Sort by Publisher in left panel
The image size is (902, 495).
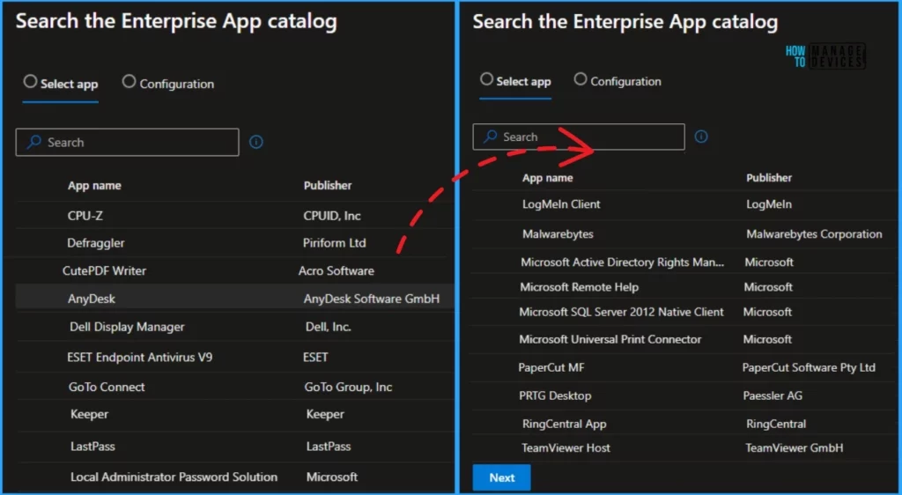click(x=328, y=185)
